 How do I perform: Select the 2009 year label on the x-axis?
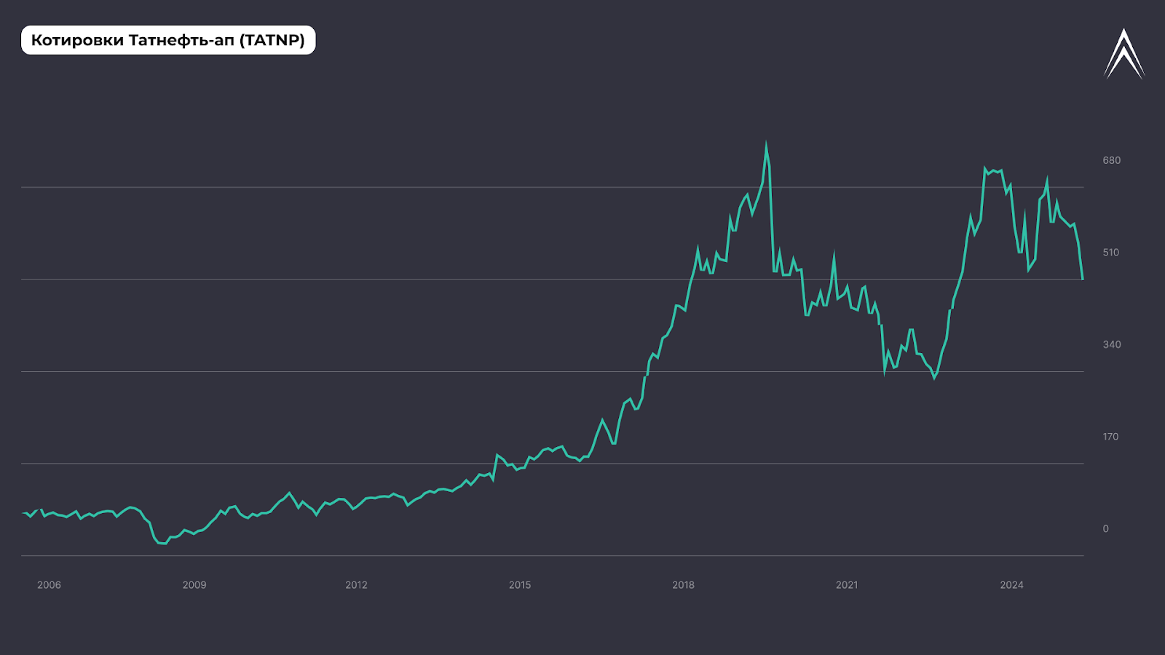(194, 585)
